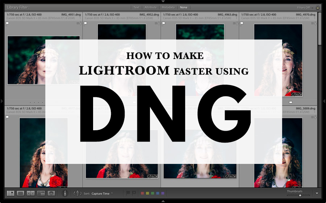Viewport: 326px width, 203px height.
Task: Apply yellow color label
Action: [147, 193]
